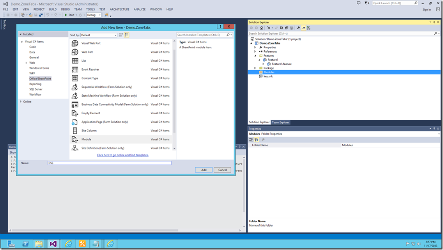Select the Visual Web Part template icon
The height and width of the screenshot is (250, 443).
75,43
